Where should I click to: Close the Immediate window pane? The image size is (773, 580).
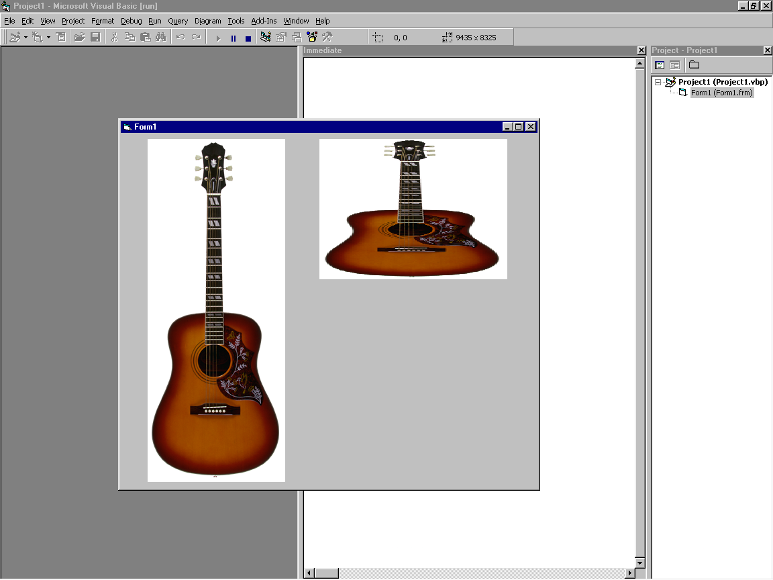click(x=641, y=50)
